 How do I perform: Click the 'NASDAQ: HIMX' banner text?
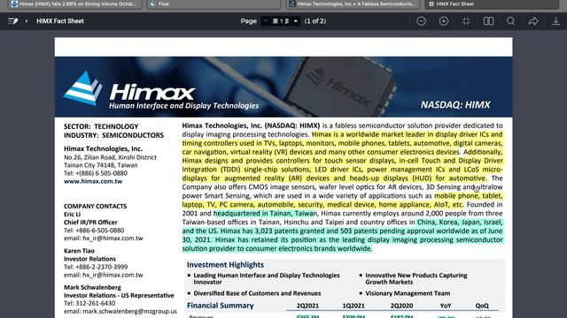455,105
